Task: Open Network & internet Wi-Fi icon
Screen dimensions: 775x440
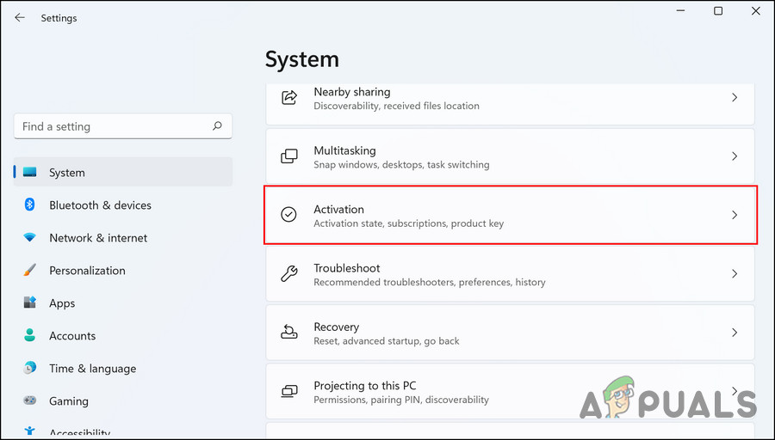Action: (29, 238)
